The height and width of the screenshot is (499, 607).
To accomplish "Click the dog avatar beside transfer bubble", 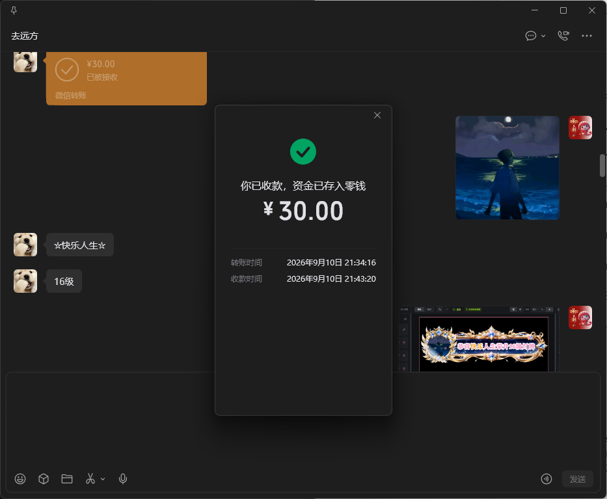I will coord(25,62).
